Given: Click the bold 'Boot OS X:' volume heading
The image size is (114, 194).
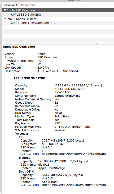Looking at the screenshot, I should (27, 172).
